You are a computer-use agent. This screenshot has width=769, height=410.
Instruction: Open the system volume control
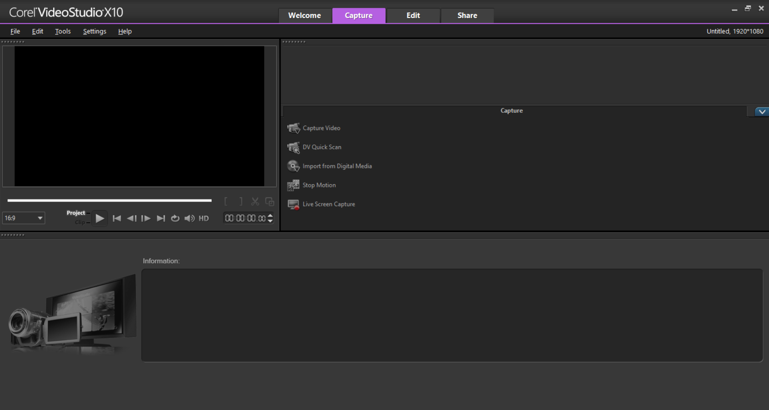(x=189, y=218)
